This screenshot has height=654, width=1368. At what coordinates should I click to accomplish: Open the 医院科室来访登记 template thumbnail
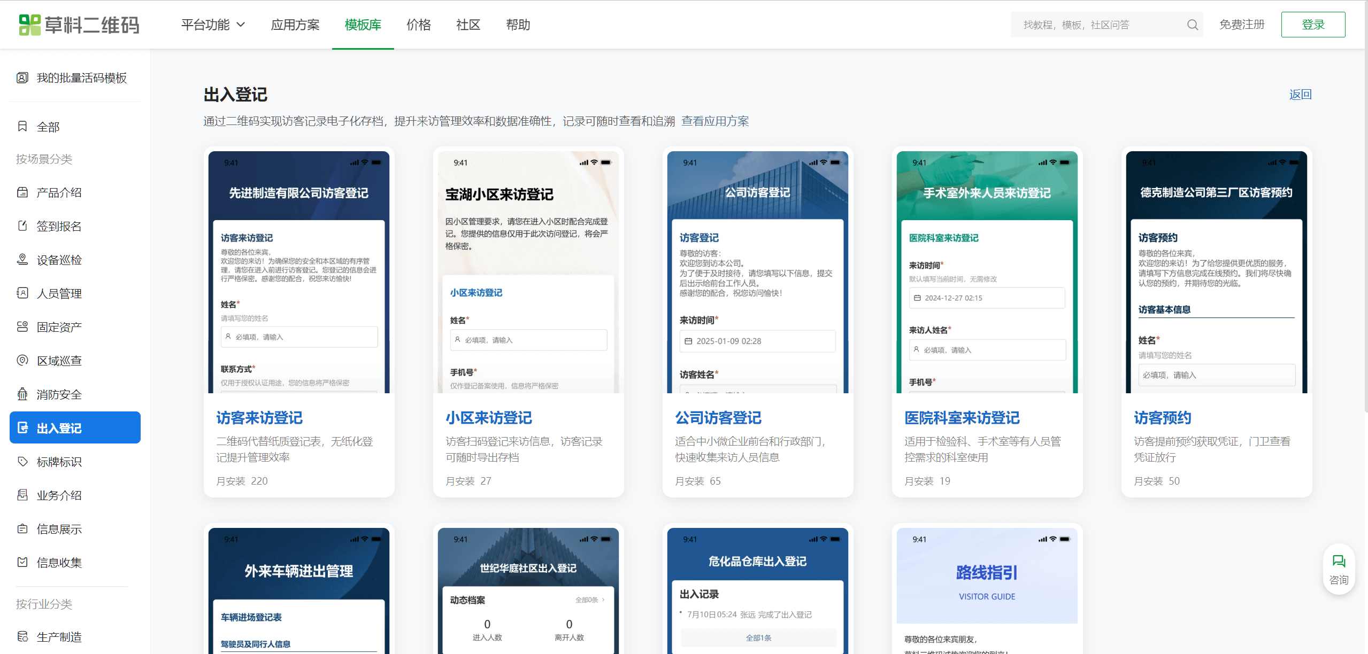[x=987, y=272]
